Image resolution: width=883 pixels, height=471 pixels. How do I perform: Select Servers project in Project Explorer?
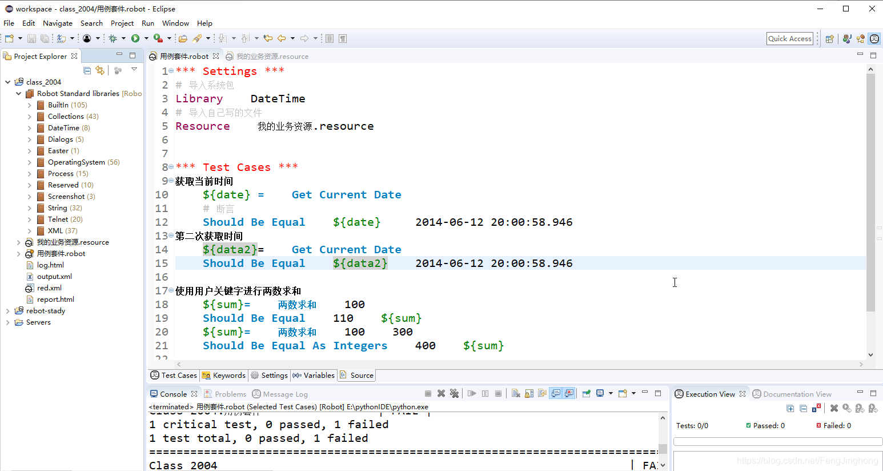click(x=38, y=322)
